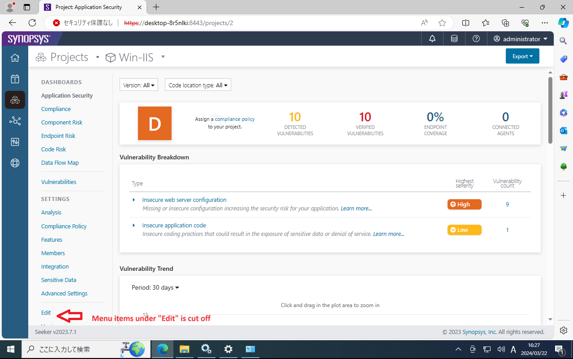Open the Windows Start menu
The image size is (573, 359).
10,349
